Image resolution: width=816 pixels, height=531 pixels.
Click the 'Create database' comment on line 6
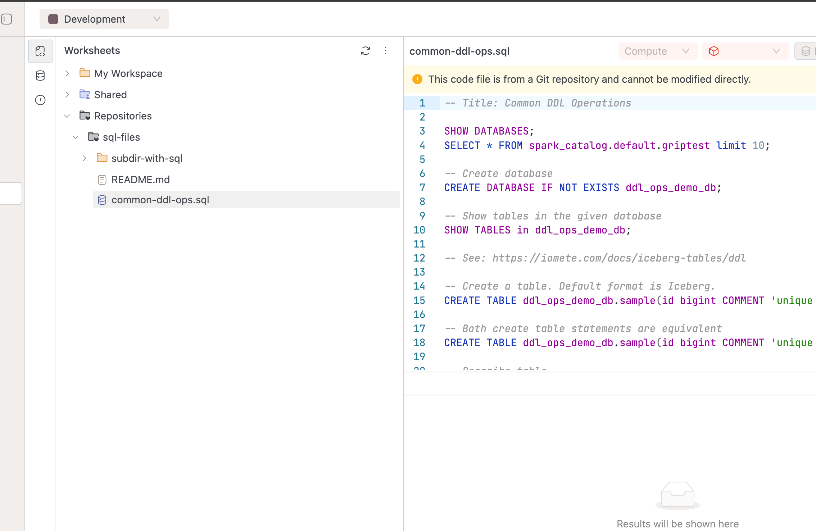tap(499, 173)
